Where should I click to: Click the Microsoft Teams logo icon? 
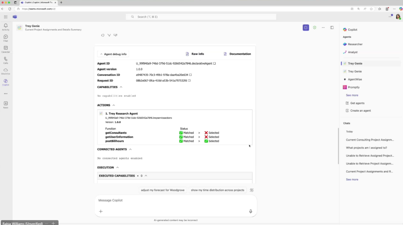point(15,17)
